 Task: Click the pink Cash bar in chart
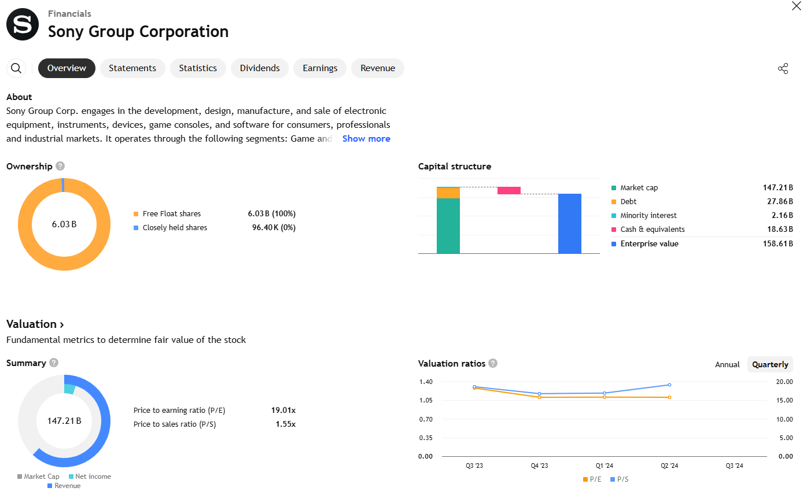click(509, 190)
